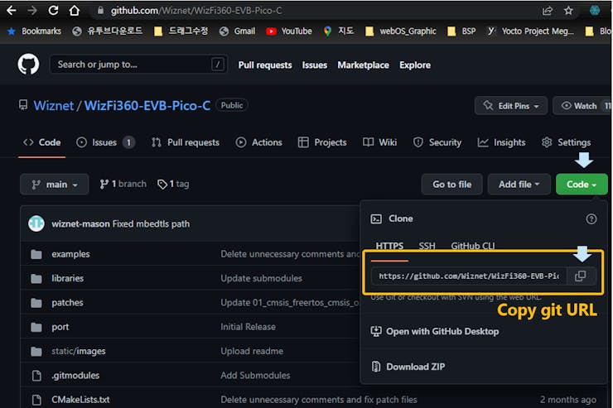The height and width of the screenshot is (408, 613).
Task: Open the repository Pull requests tab
Action: tap(186, 142)
